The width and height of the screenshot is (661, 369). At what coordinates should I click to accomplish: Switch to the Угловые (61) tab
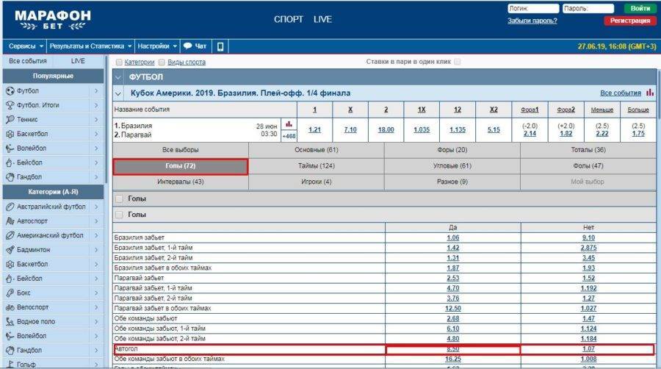(x=452, y=166)
